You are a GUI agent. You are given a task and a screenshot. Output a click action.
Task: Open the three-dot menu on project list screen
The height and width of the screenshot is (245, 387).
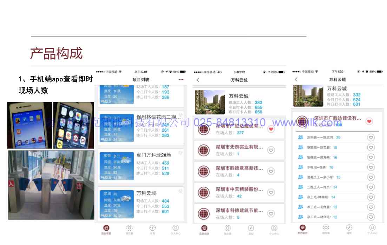181,80
